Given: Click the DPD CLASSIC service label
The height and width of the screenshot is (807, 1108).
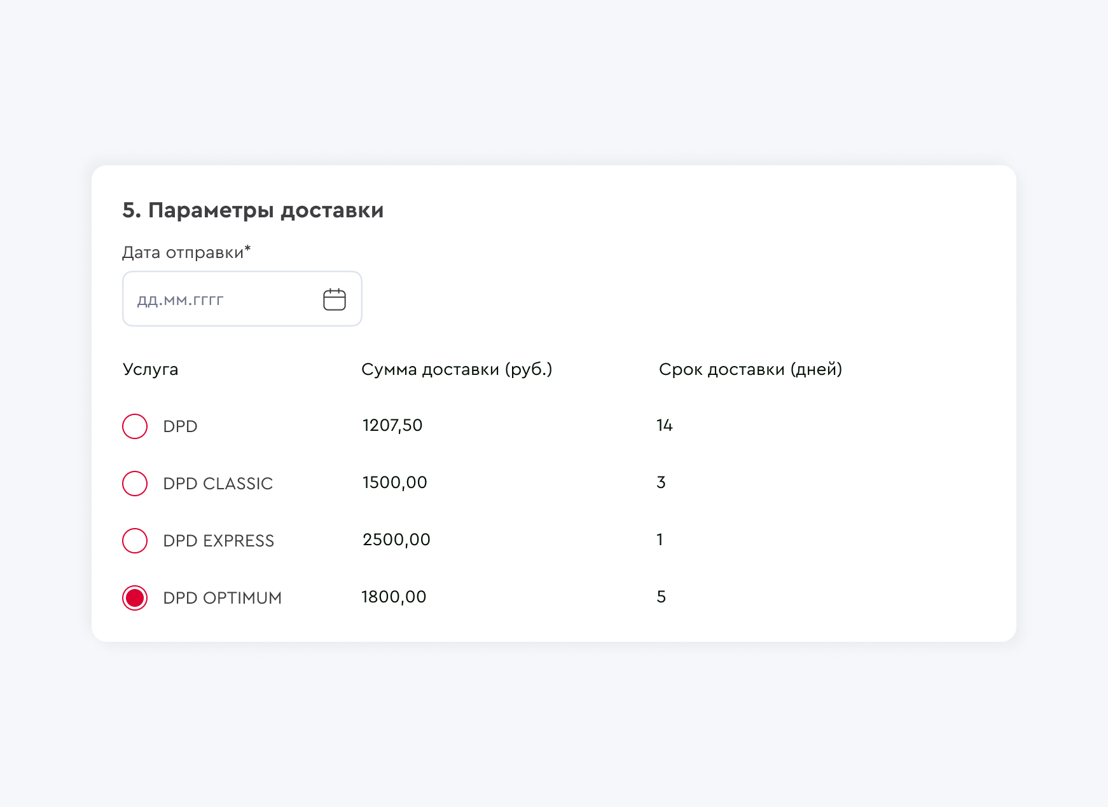Looking at the screenshot, I should [218, 484].
